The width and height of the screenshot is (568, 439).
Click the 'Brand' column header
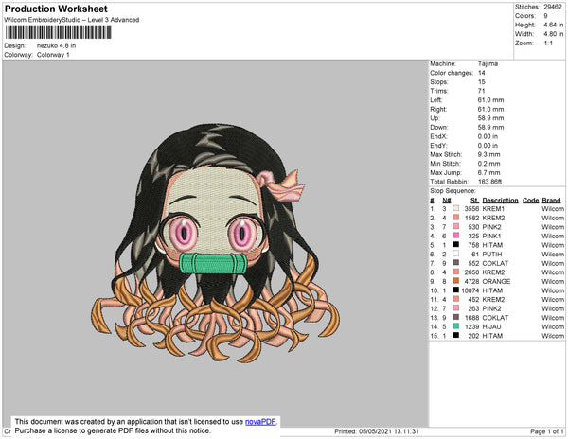click(551, 201)
